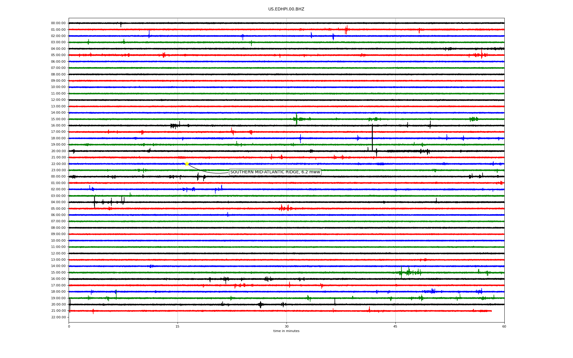The height and width of the screenshot is (358, 573).
Task: Click the x-axis tick label 15
Action: (178, 326)
